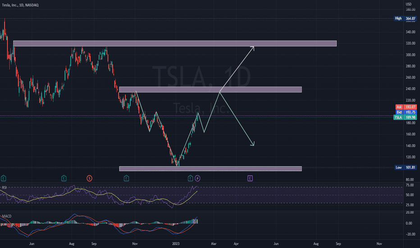Select the RSI indicator label
The height and width of the screenshot is (248, 420).
(x=5, y=188)
